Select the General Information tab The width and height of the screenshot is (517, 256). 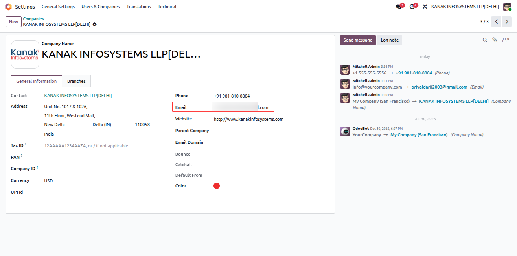(x=37, y=81)
